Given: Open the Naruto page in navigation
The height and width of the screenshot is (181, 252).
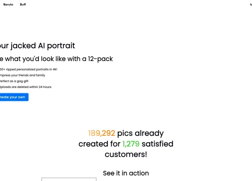Looking at the screenshot, I should coord(8,5).
